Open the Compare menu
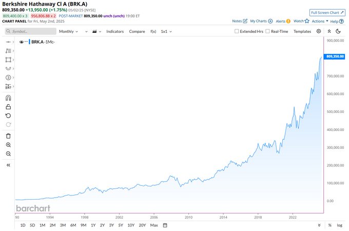The height and width of the screenshot is (231, 349). pyautogui.click(x=137, y=31)
